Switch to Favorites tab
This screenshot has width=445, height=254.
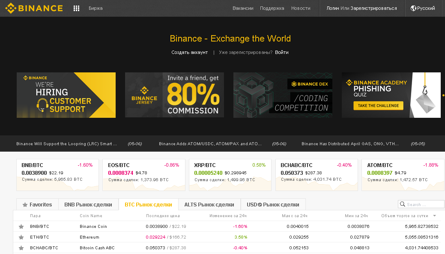click(x=37, y=205)
